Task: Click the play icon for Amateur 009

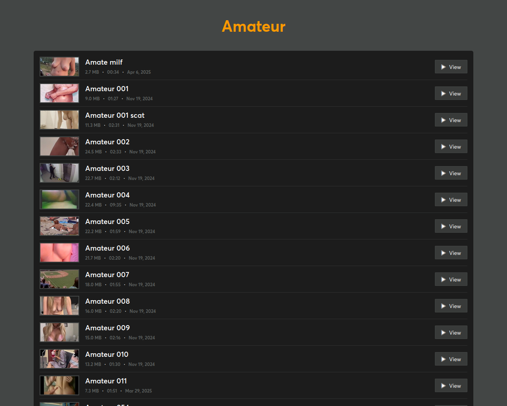Action: click(x=444, y=333)
